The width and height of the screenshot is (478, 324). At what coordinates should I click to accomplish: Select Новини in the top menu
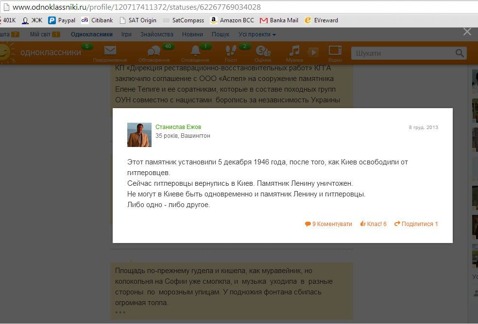click(192, 34)
